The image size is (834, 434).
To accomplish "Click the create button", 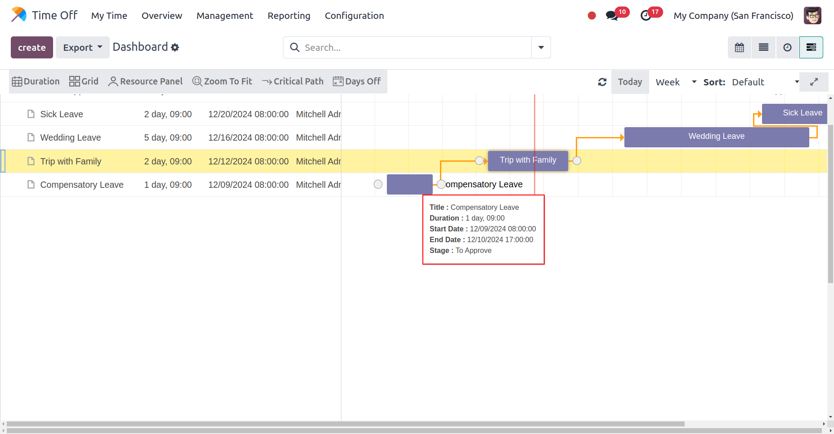I will tap(32, 48).
